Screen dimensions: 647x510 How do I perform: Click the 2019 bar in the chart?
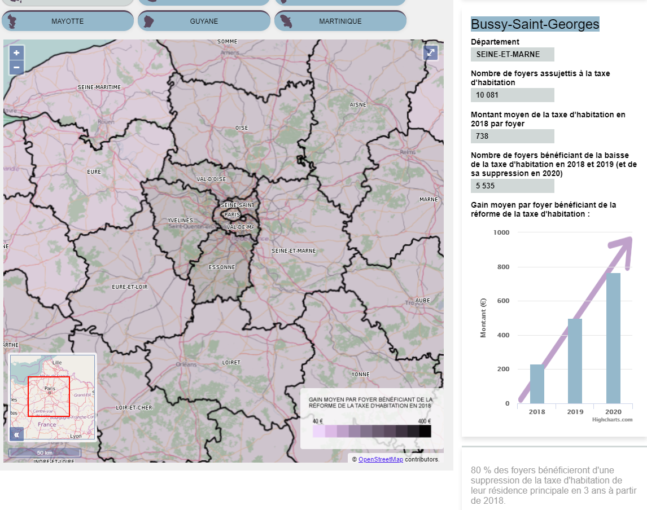tap(575, 361)
